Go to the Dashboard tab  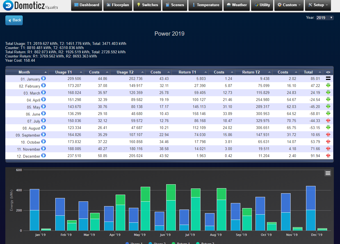[x=86, y=5]
